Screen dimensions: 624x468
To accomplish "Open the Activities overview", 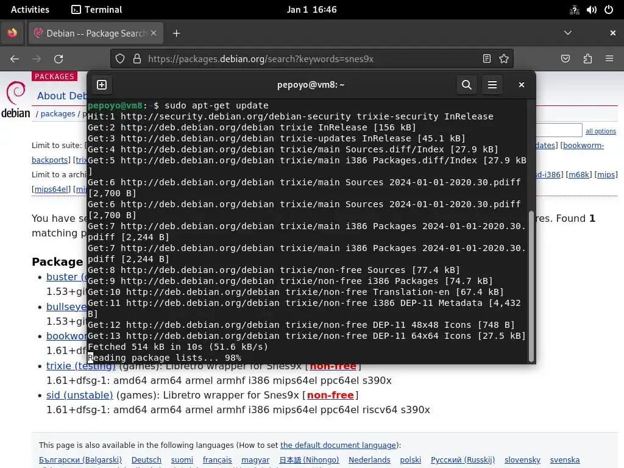I will [x=30, y=10].
